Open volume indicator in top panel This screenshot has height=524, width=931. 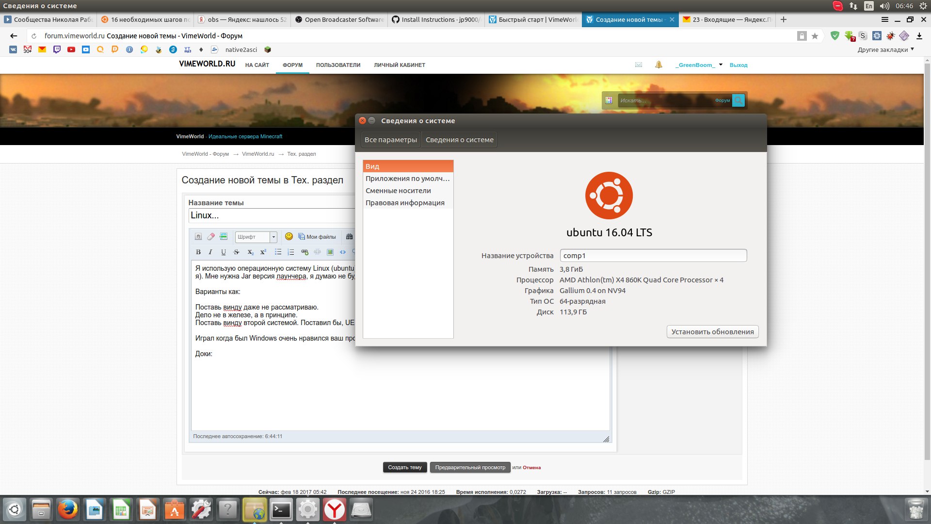pos(884,6)
